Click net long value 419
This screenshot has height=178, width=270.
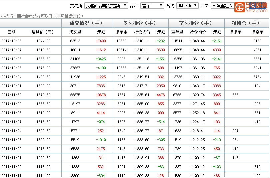coord(235,149)
